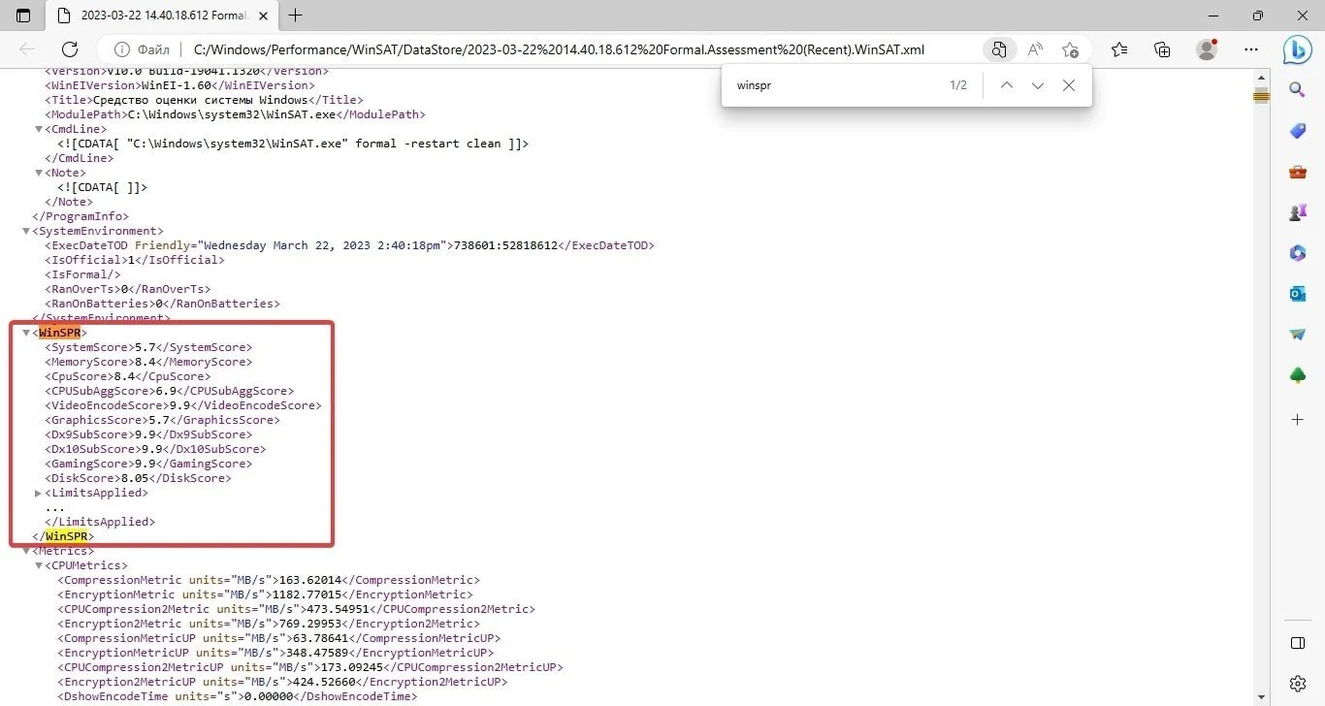Collapse the CPUMetrics node
The width and height of the screenshot is (1325, 706).
pos(38,565)
